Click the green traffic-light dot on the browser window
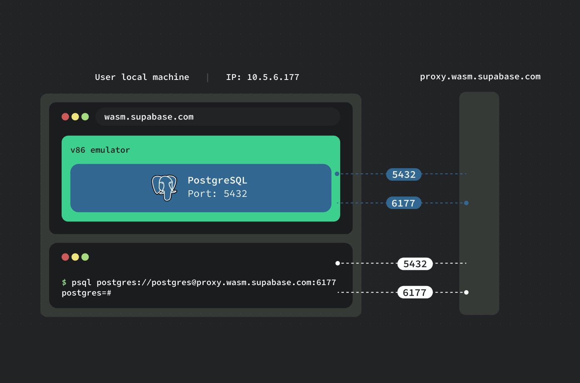 point(85,117)
